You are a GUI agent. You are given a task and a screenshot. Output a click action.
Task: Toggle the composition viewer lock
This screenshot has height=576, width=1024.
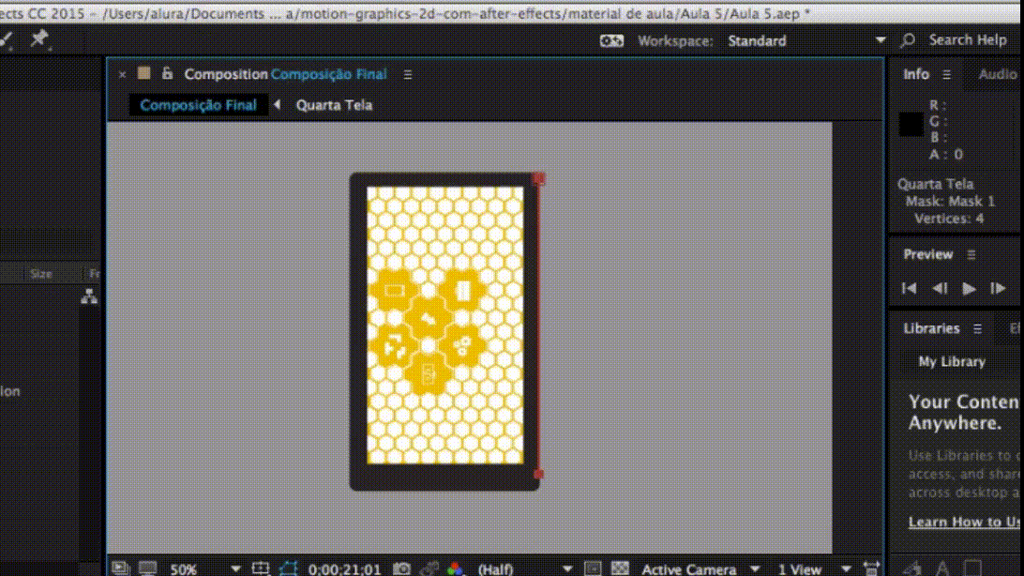click(168, 74)
